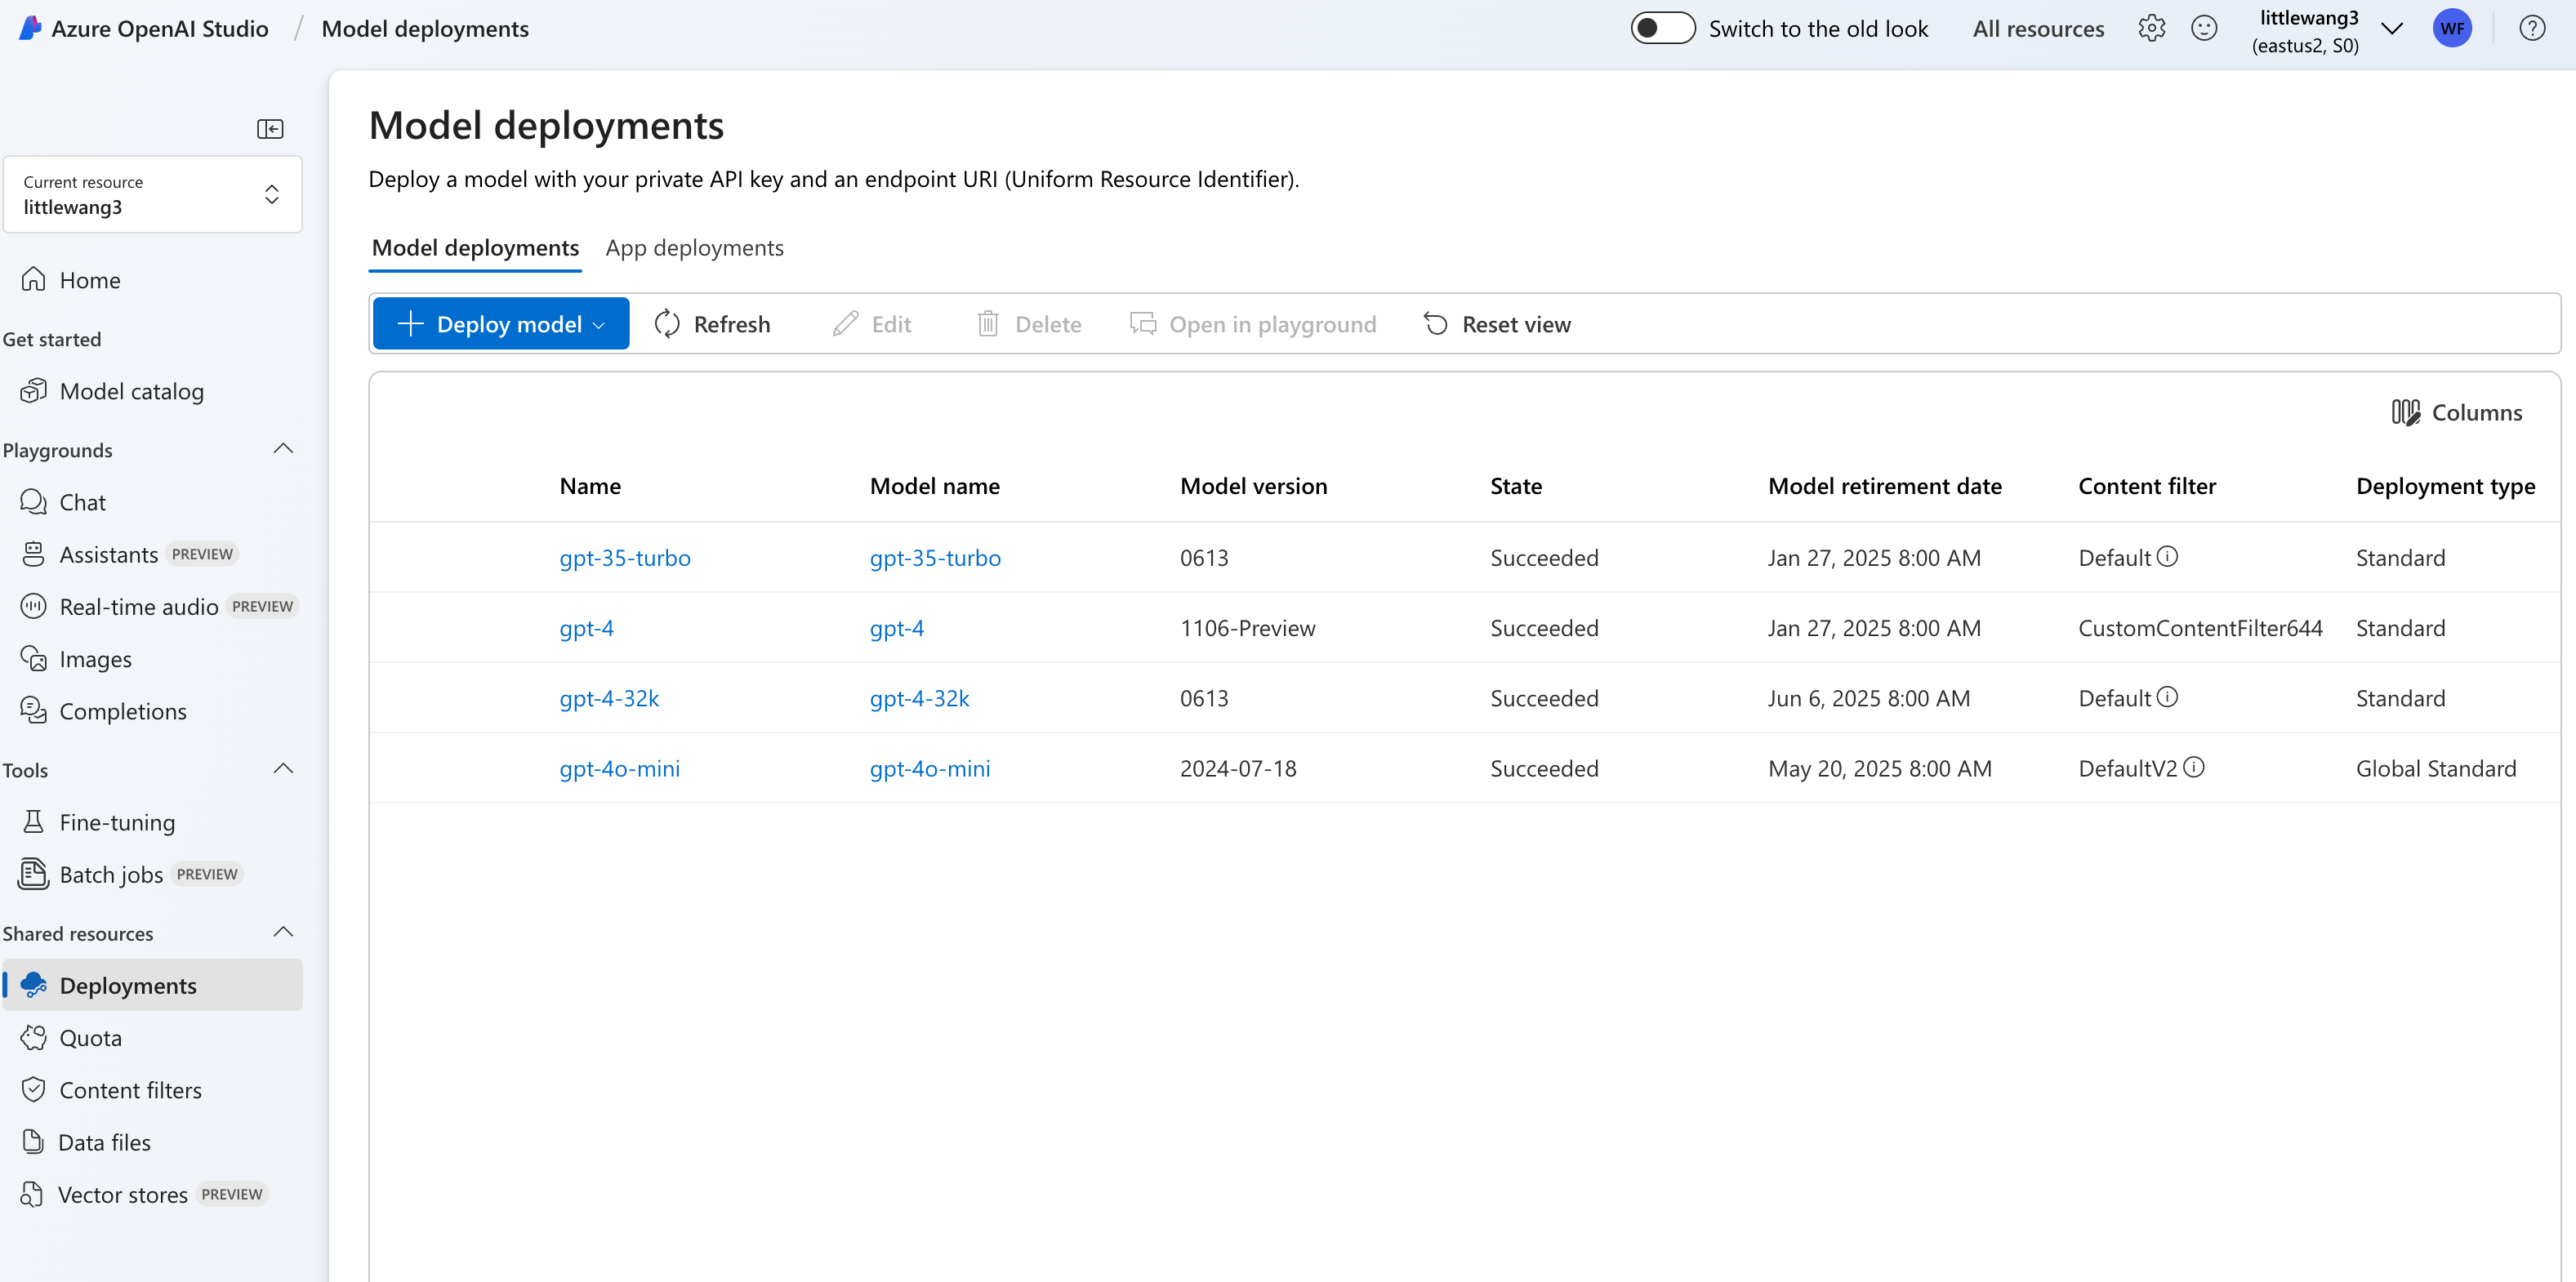Screen dimensions: 2576x1282
Task: Click Open in playground
Action: point(1253,324)
